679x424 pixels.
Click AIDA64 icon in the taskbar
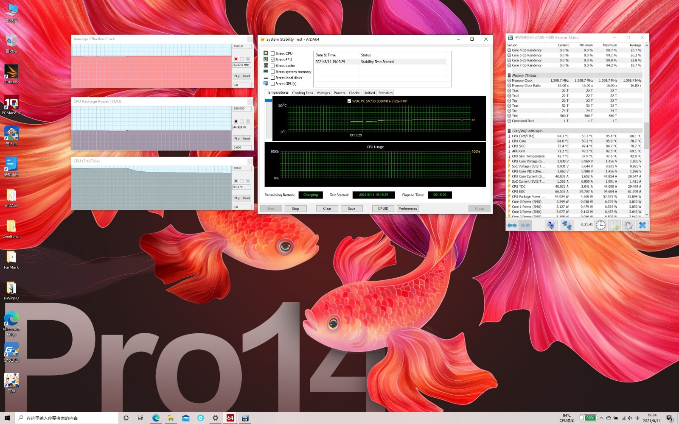pos(230,418)
